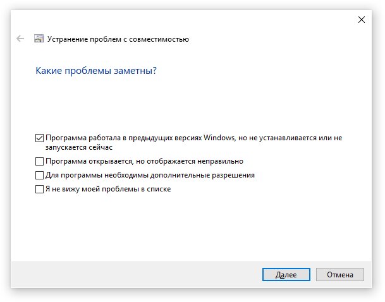This screenshot has width=385, height=302.
Task: Click the Далее button
Action: [286, 275]
